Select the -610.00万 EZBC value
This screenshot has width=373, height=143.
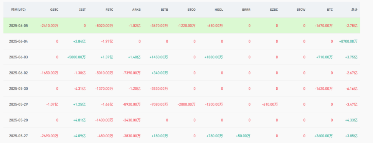coord(270,104)
